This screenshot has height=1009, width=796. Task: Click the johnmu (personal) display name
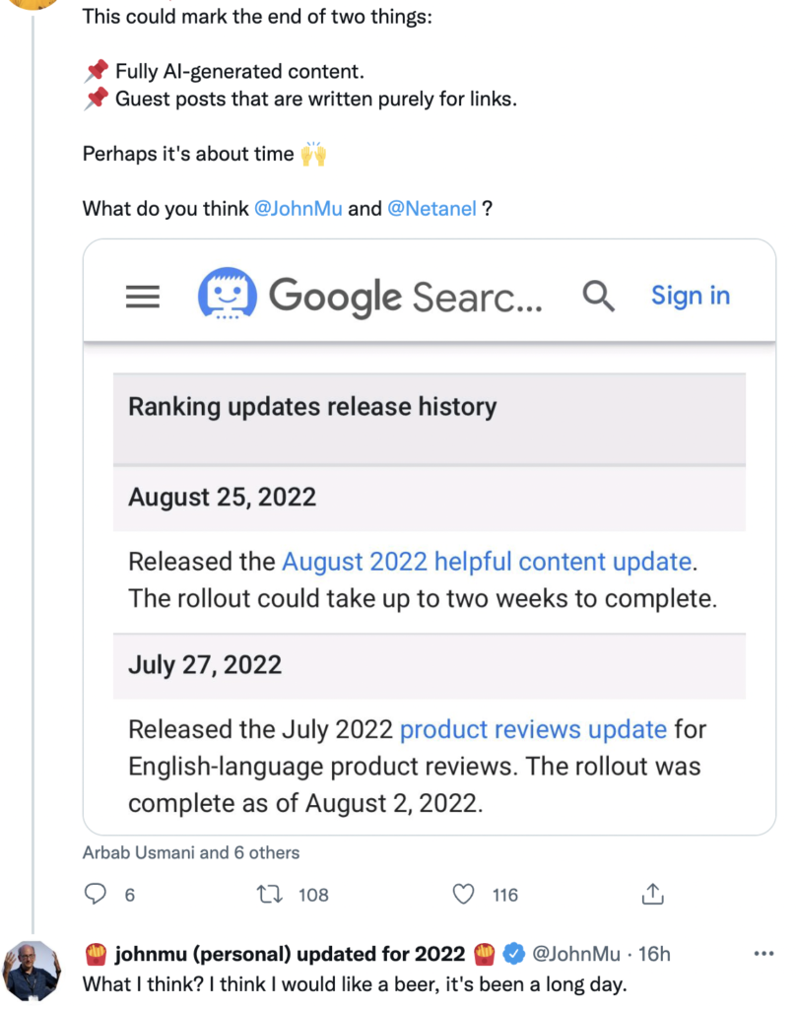[291, 954]
